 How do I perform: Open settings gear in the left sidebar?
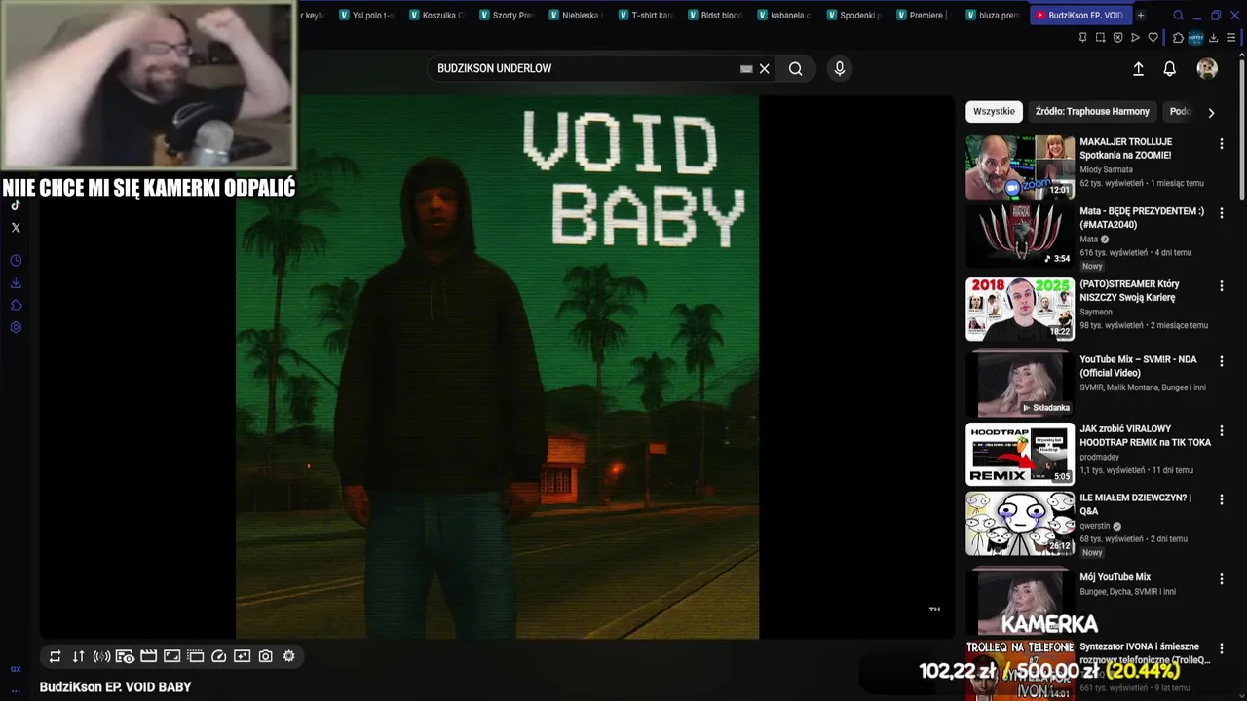(x=16, y=328)
